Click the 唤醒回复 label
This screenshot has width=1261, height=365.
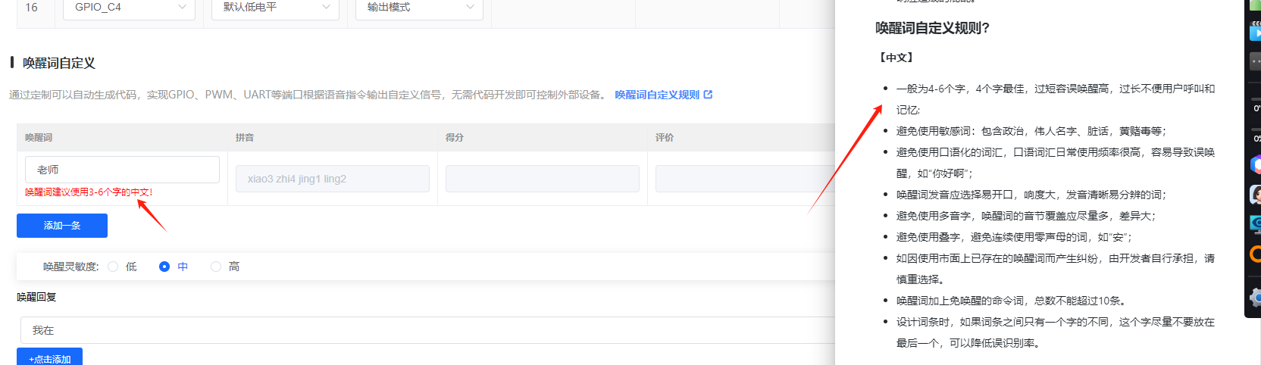click(x=36, y=297)
